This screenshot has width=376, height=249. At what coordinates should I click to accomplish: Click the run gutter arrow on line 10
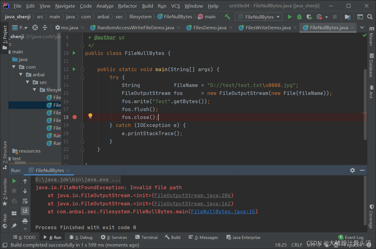(74, 53)
